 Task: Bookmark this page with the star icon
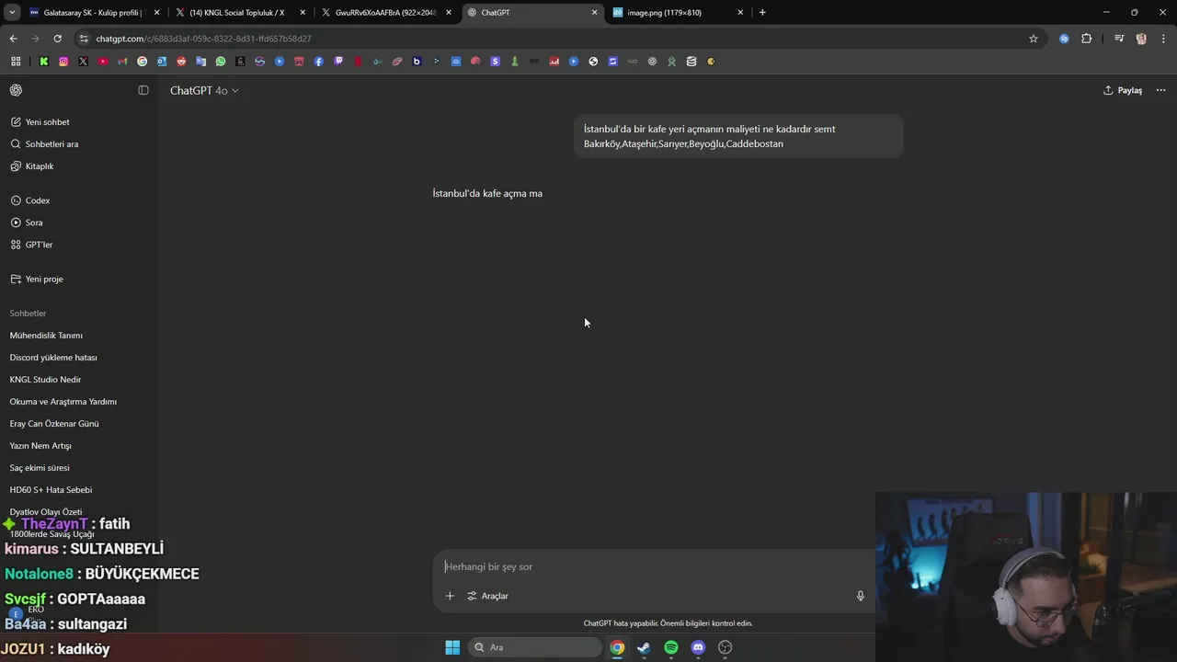point(1034,39)
